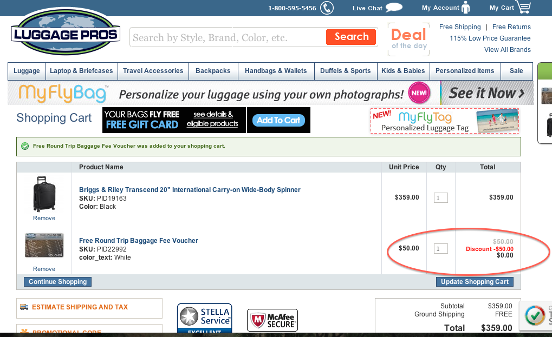Open Kids & Babies menu

point(403,71)
